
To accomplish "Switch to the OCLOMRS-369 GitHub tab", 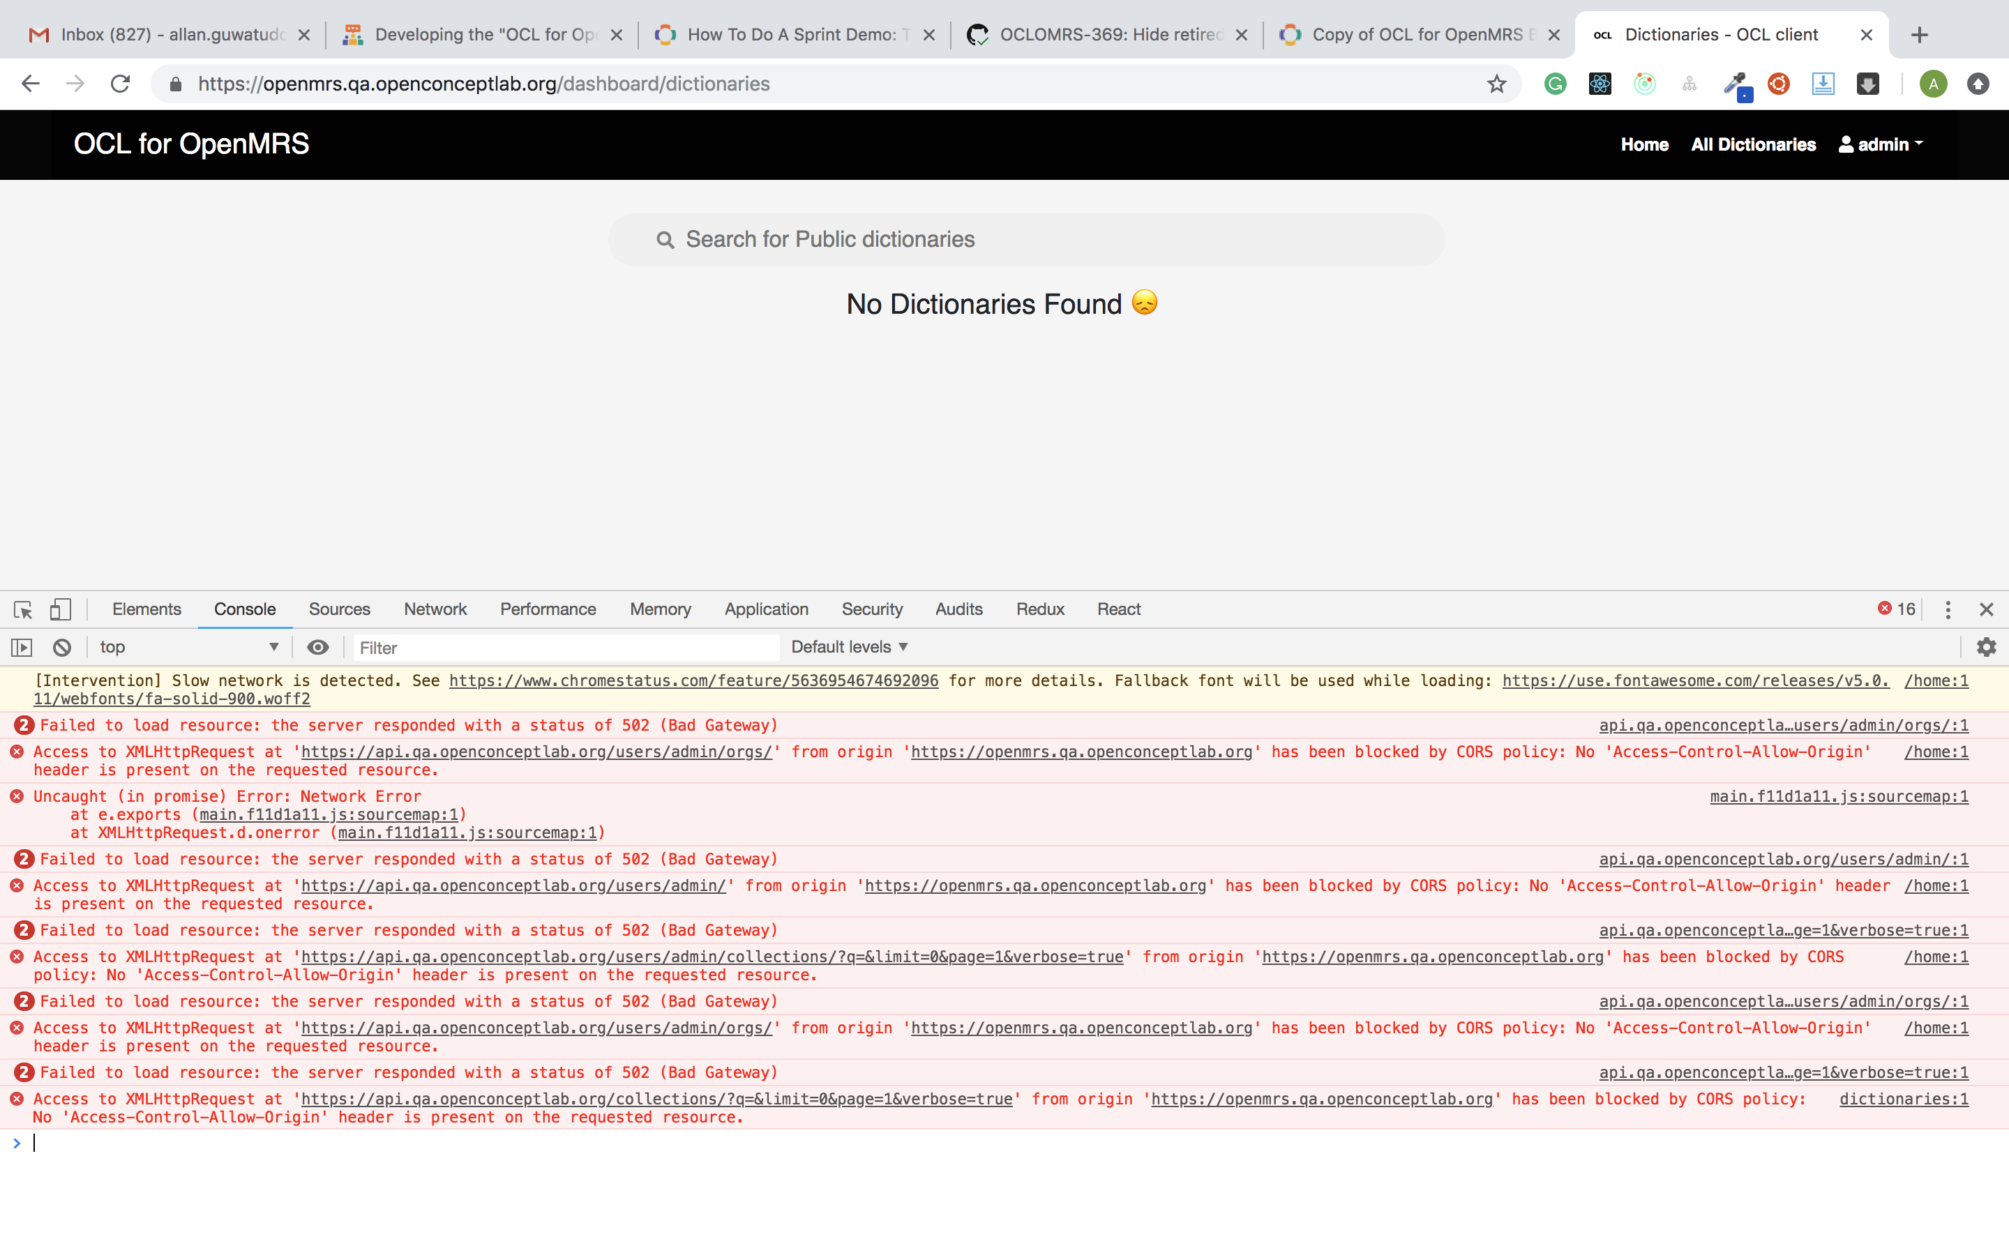I will tap(1108, 35).
